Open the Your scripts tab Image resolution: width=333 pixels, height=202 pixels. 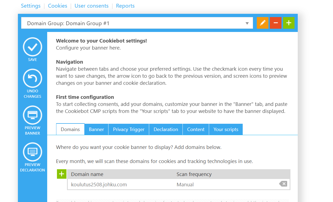click(226, 129)
